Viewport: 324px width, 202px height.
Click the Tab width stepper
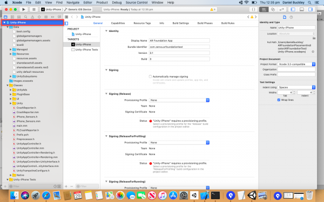(x=294, y=93)
